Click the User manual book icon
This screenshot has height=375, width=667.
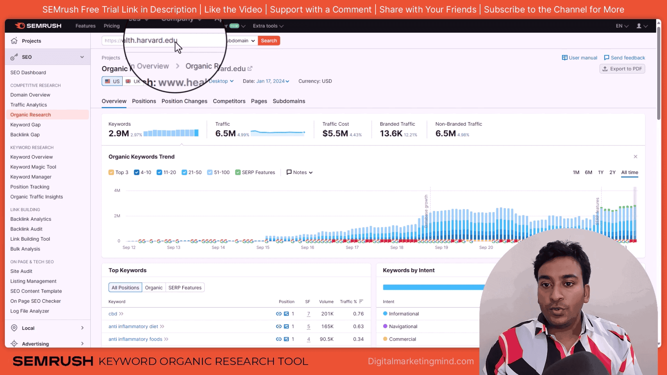565,58
